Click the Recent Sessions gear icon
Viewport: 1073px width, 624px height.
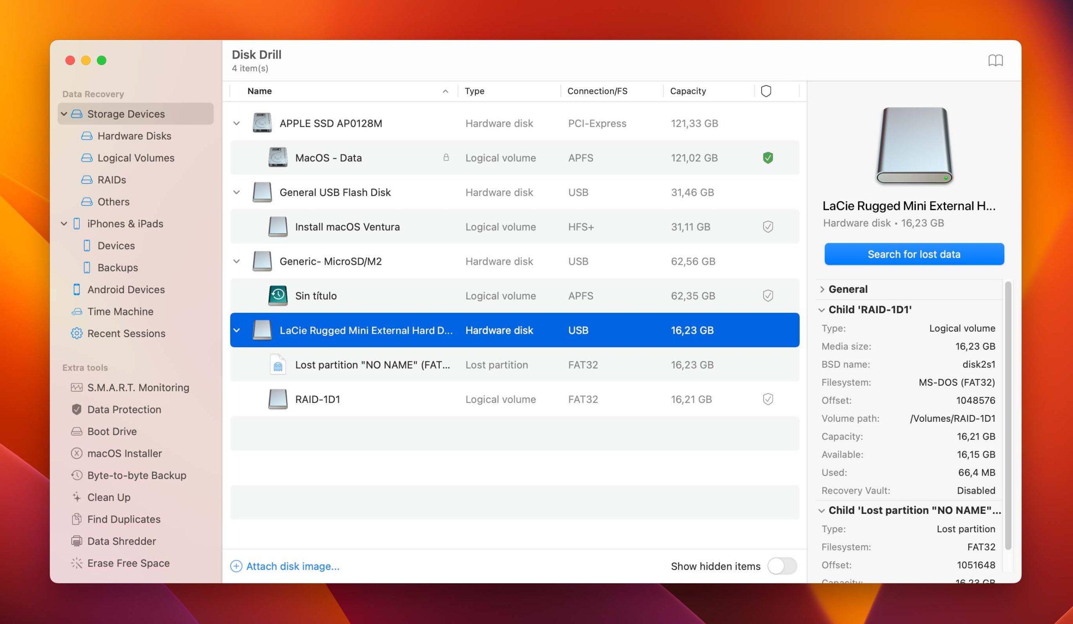click(77, 333)
